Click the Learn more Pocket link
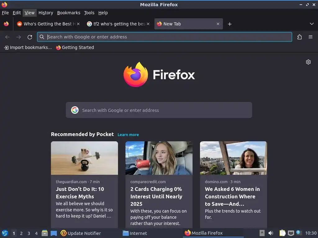 128,134
